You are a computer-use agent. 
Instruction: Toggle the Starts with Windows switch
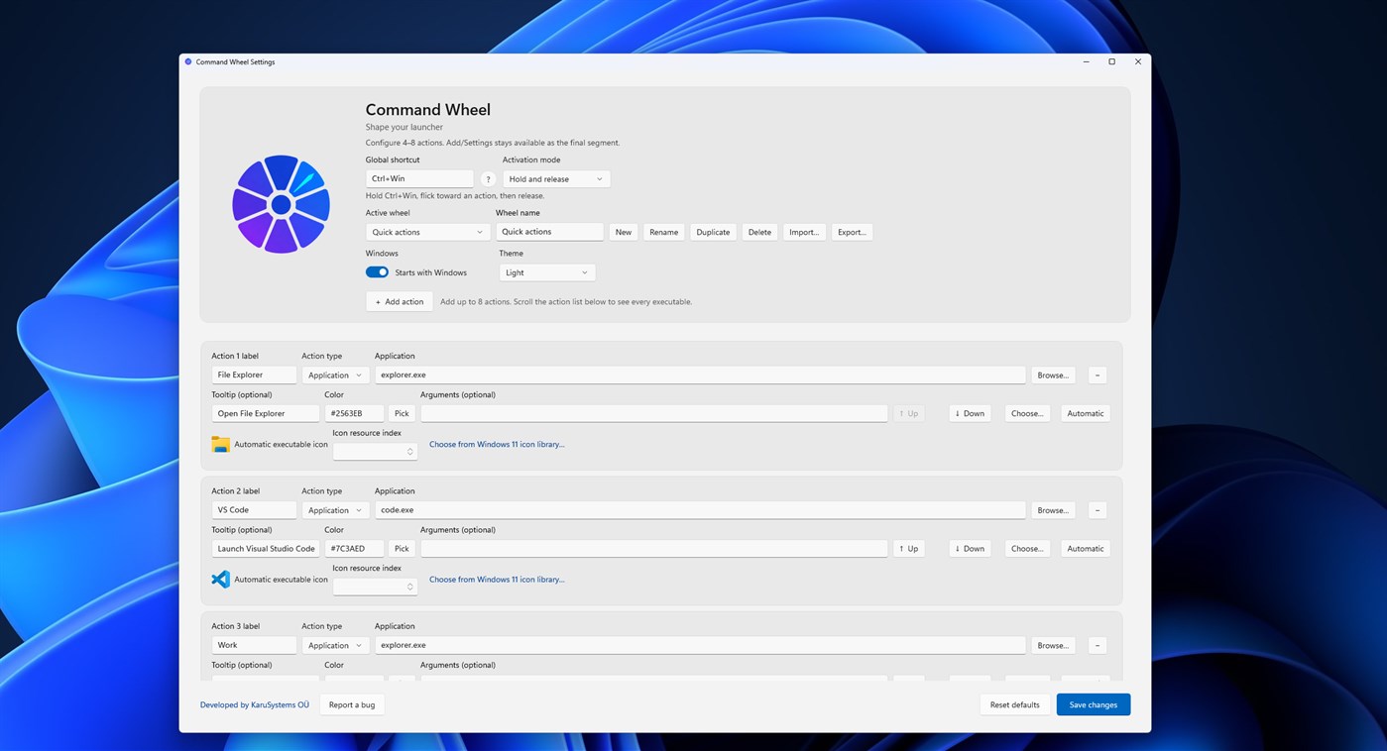377,272
